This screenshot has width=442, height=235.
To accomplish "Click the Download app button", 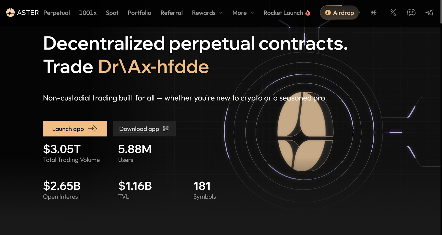I will coord(139,129).
